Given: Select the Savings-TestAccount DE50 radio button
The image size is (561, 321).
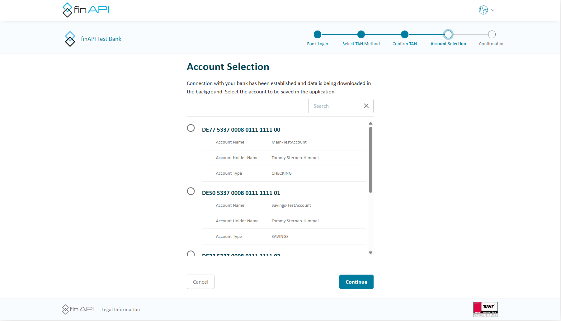Looking at the screenshot, I should tap(191, 191).
